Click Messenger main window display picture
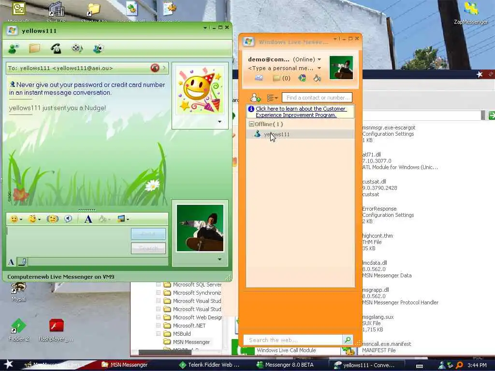 tap(341, 68)
